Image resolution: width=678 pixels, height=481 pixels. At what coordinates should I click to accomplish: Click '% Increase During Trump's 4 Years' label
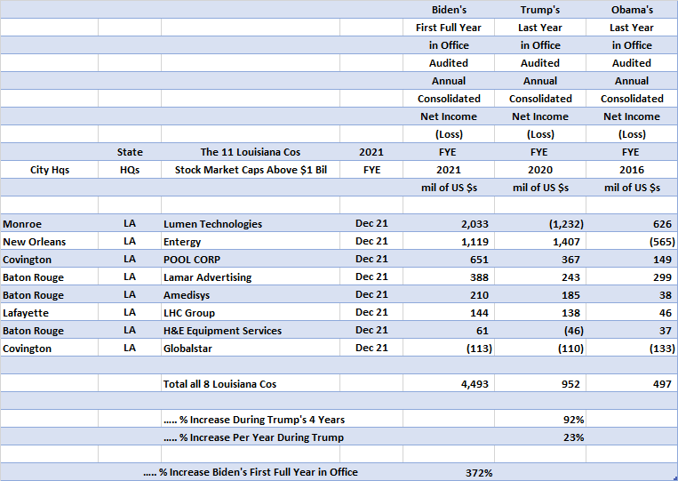point(254,420)
